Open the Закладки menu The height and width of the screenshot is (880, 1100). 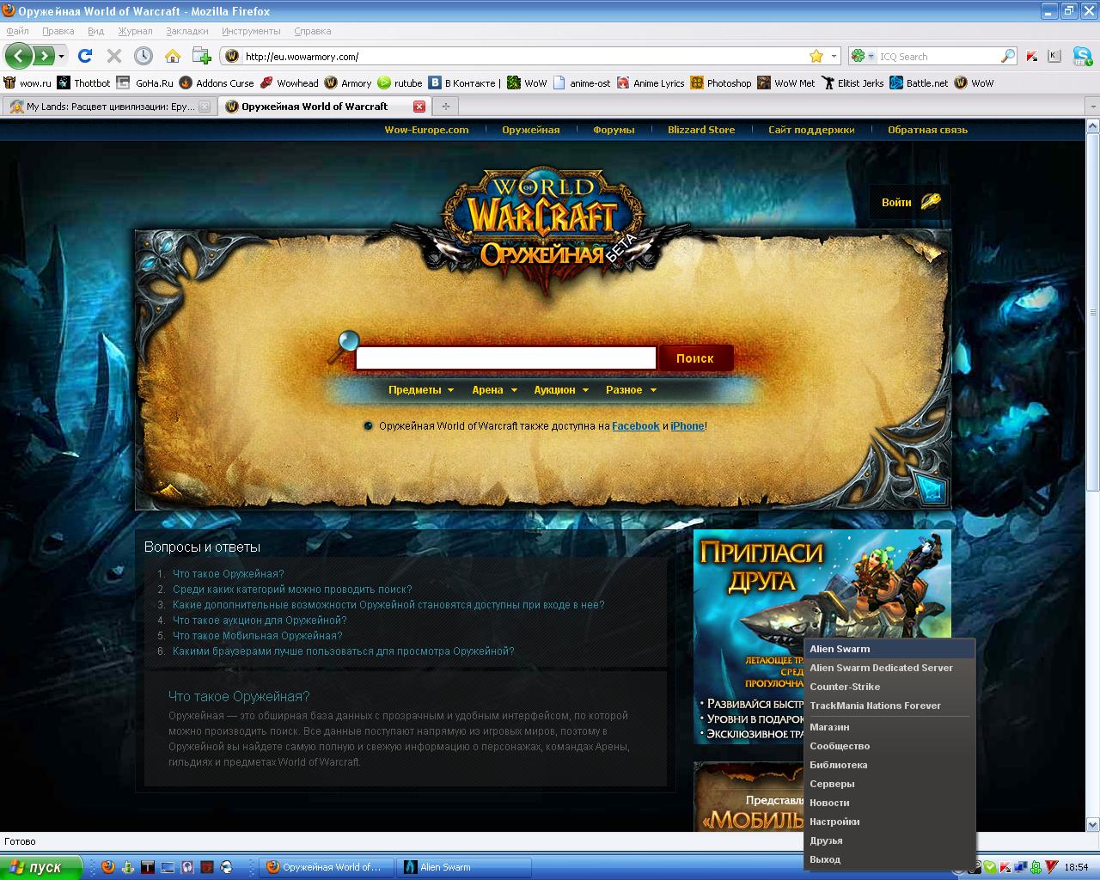click(187, 31)
